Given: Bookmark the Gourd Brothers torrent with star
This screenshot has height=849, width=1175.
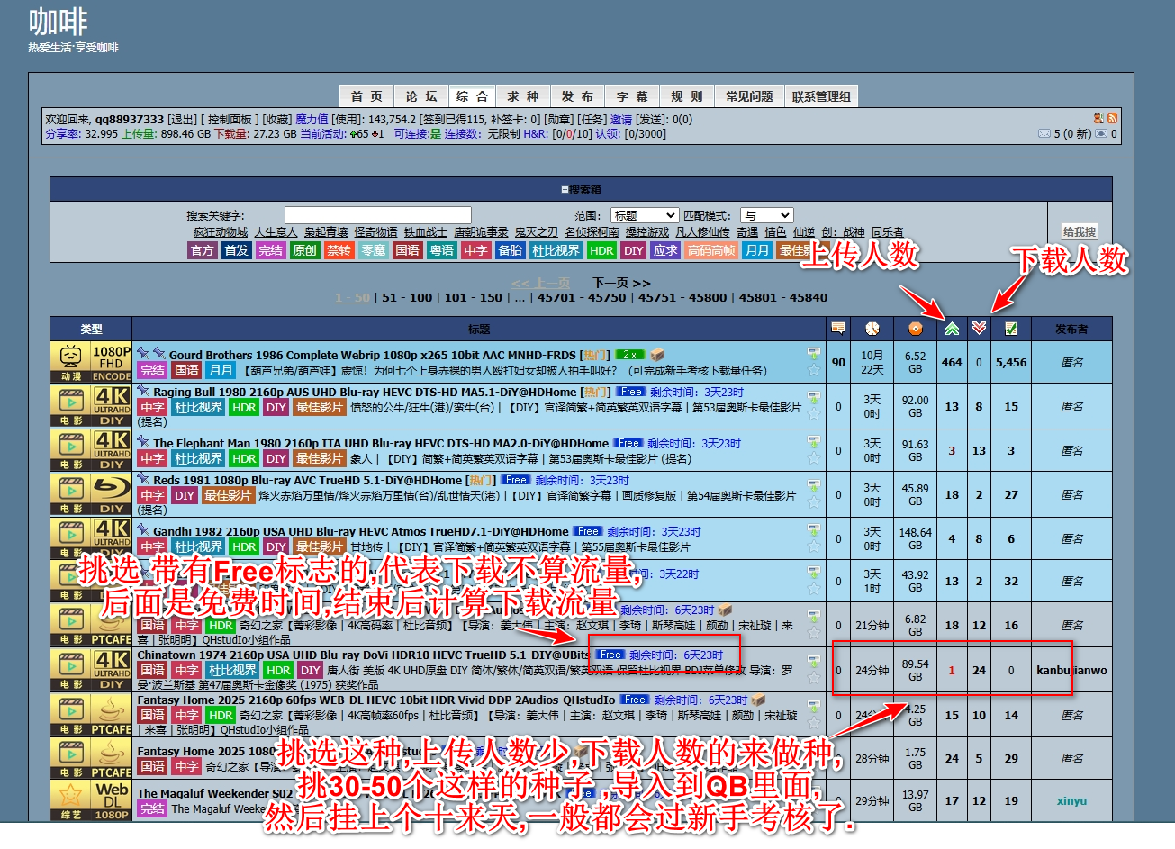Looking at the screenshot, I should click(x=814, y=370).
